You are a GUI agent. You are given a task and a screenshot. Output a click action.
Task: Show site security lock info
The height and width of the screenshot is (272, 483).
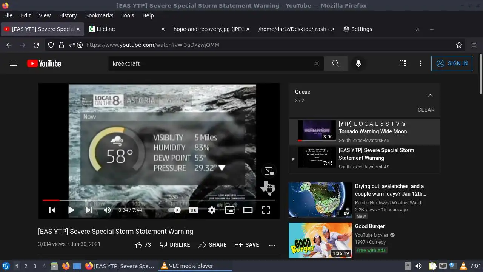click(62, 45)
